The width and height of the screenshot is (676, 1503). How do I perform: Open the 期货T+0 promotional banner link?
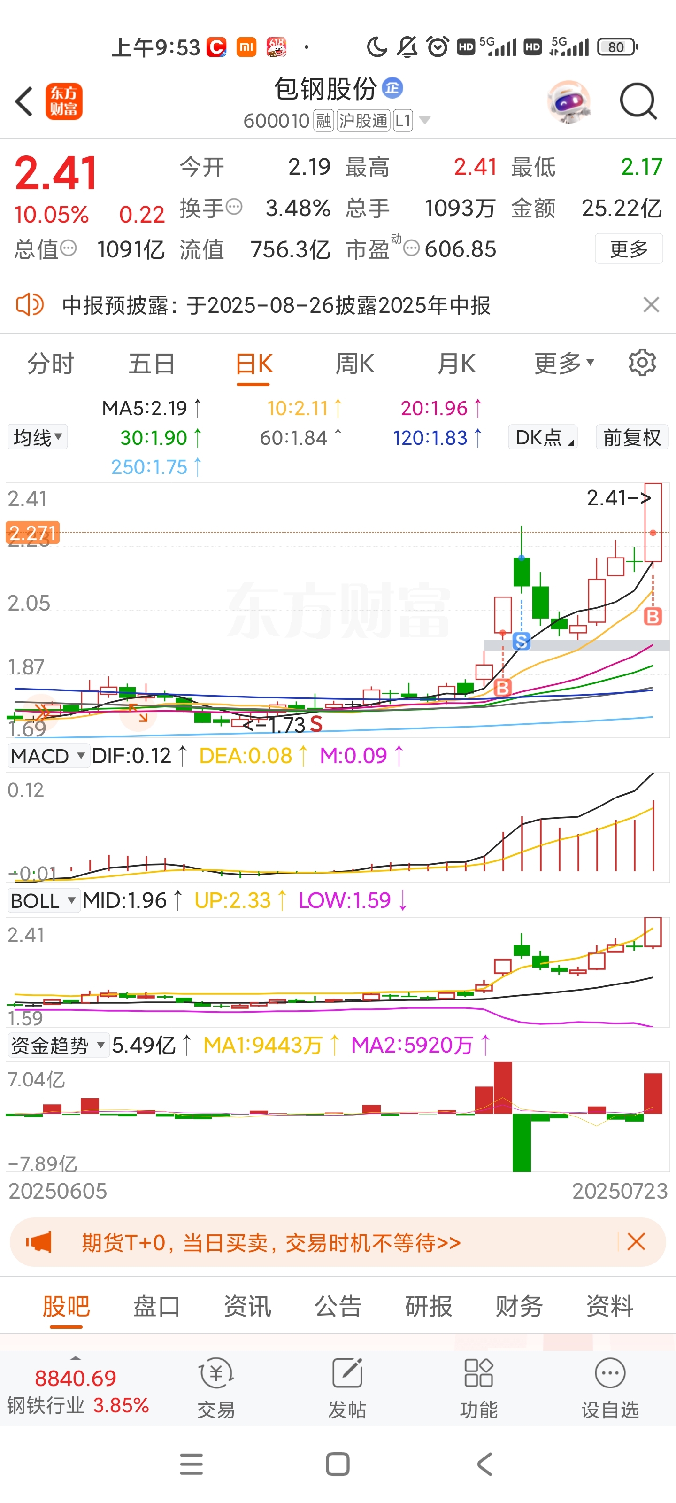[x=271, y=1243]
